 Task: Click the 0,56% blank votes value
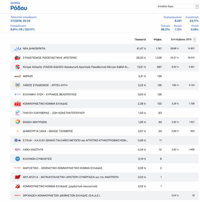pos(195,29)
